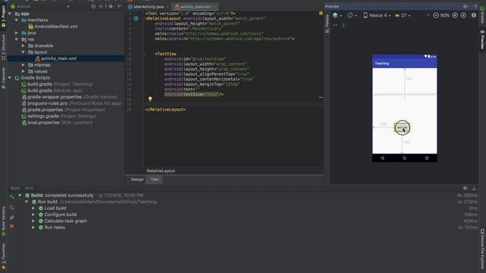The image size is (486, 273).
Task: Click the horizontal expand icon below Preview toolbar
Action: point(336,25)
